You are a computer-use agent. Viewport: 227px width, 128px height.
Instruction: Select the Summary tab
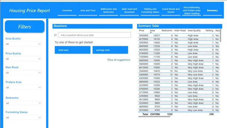coord(212,10)
